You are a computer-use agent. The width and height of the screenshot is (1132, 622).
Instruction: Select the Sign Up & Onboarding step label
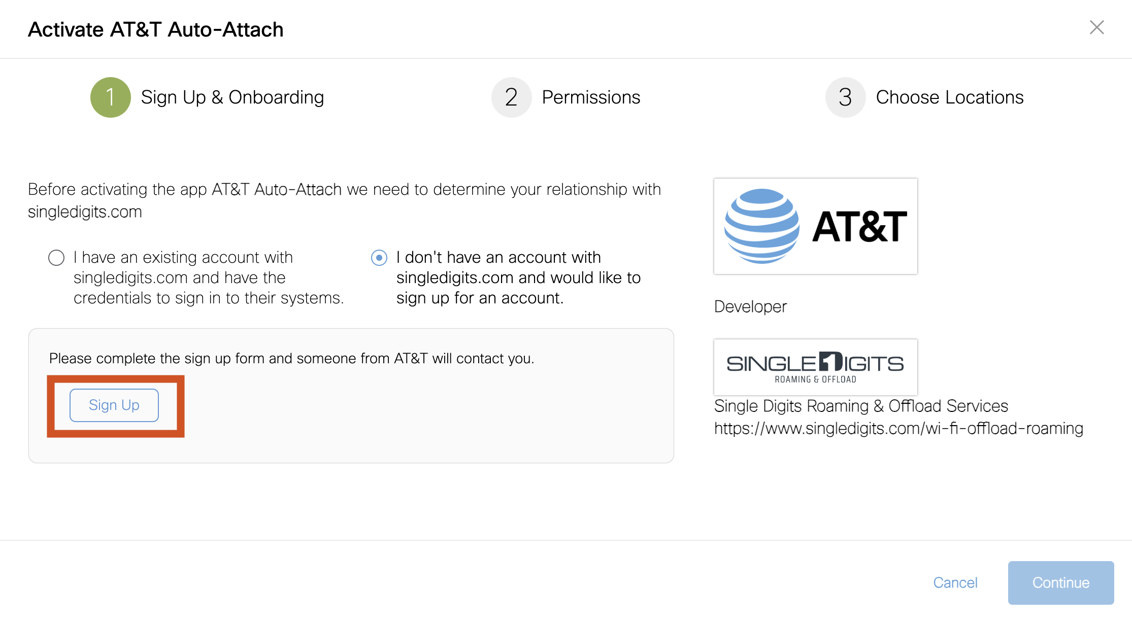point(232,97)
